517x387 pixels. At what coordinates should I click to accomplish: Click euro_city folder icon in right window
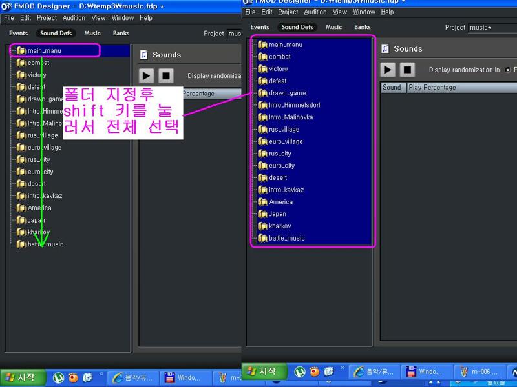pos(263,165)
